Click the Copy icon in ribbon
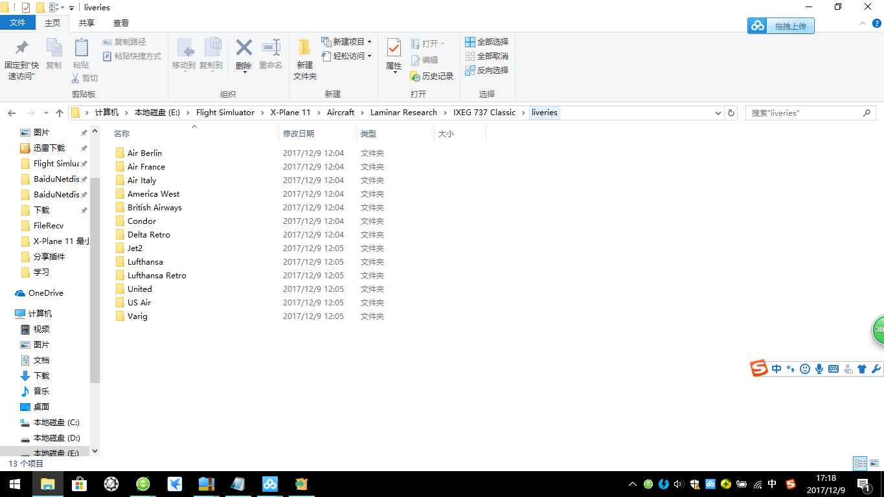The height and width of the screenshot is (497, 884). [54, 54]
